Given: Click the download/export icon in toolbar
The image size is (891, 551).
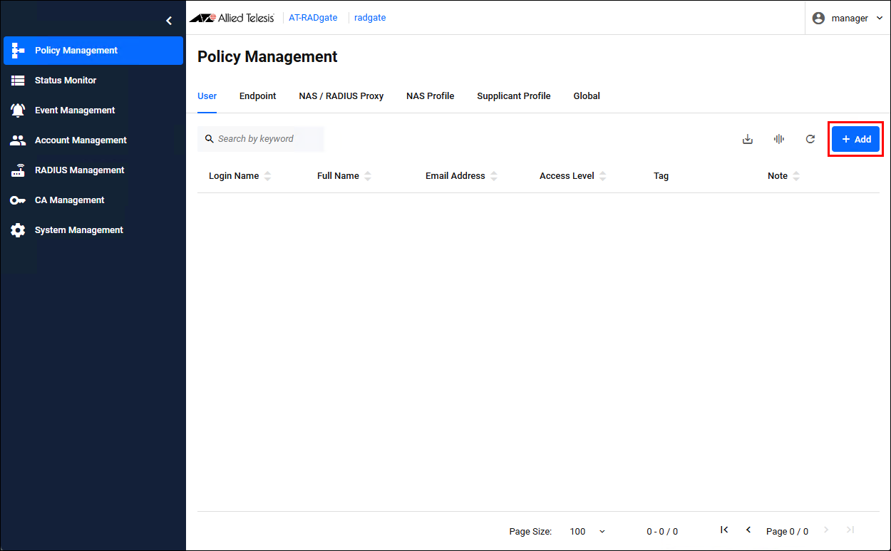Looking at the screenshot, I should click(x=748, y=139).
